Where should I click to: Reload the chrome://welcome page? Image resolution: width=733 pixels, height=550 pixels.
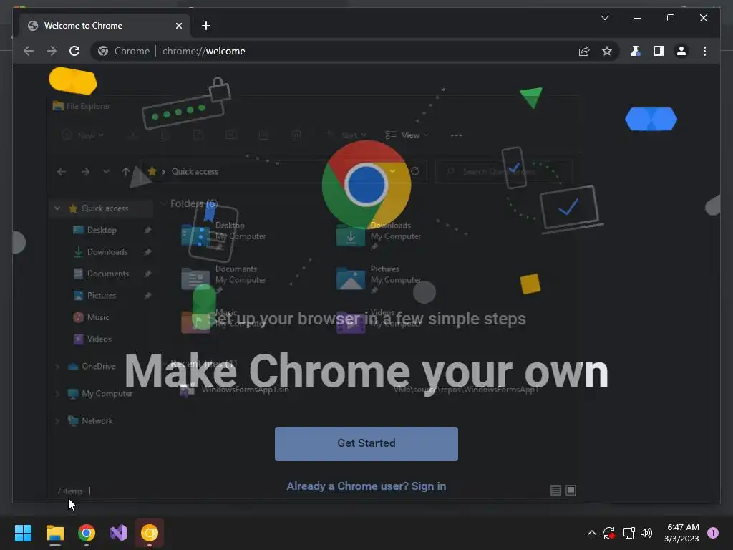point(74,51)
